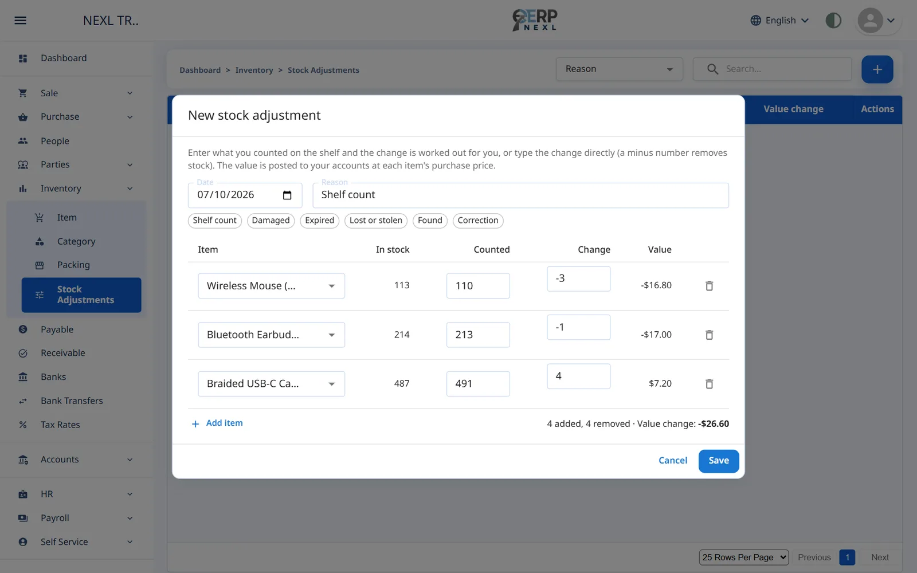Collapse the Inventory menu chevron
The width and height of the screenshot is (917, 573).
(130, 189)
